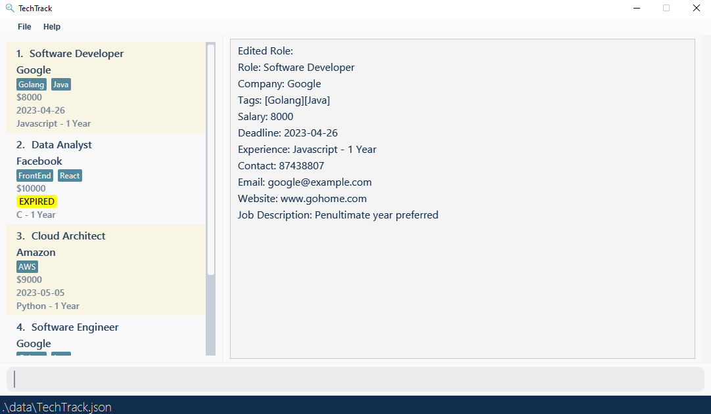Click Email: google@example.com result line

[305, 182]
